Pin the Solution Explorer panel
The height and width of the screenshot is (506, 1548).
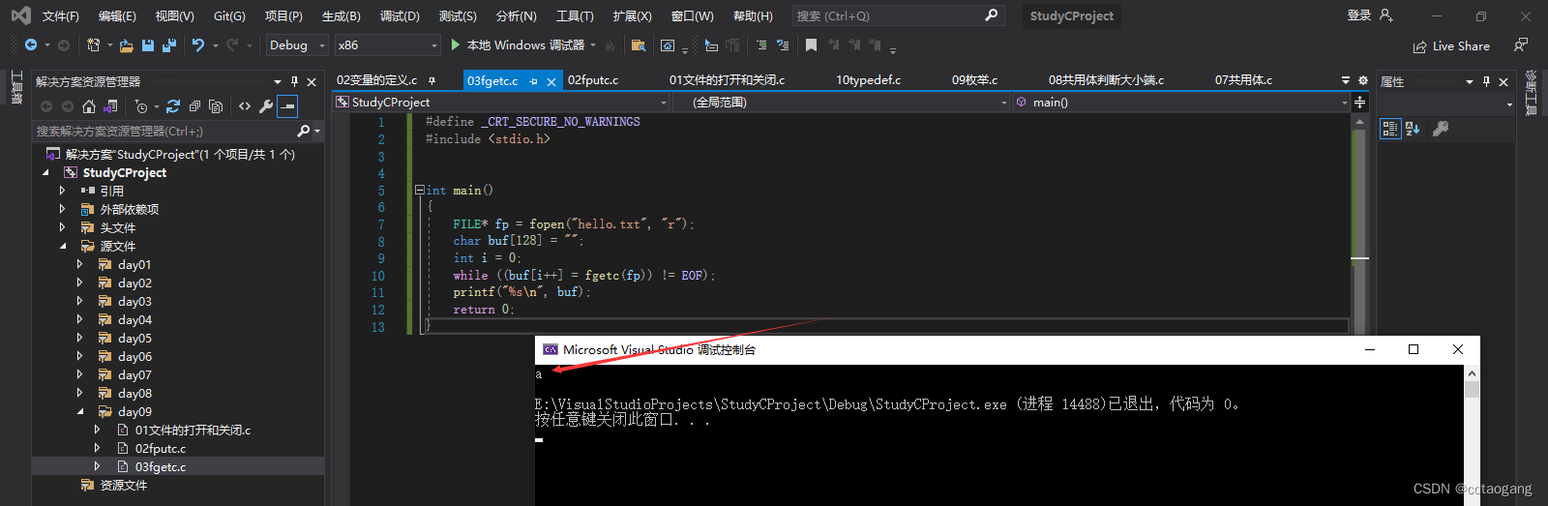(295, 82)
